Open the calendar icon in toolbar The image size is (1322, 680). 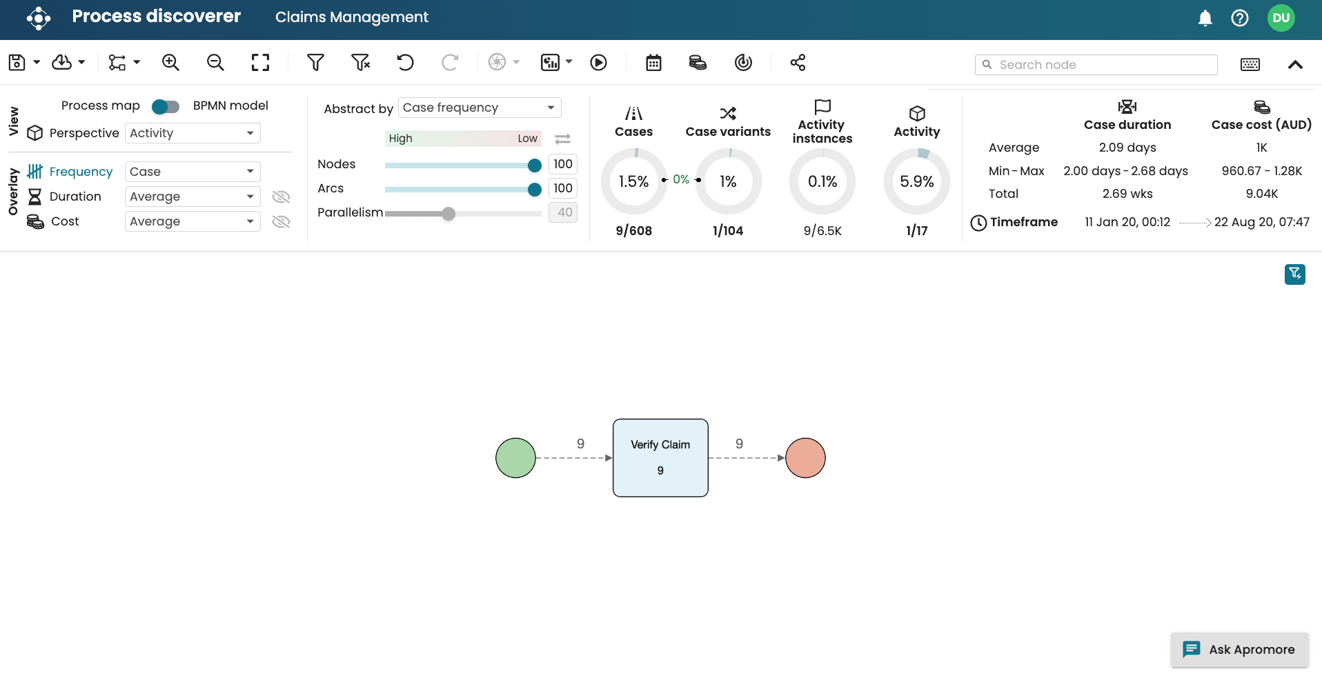point(653,63)
